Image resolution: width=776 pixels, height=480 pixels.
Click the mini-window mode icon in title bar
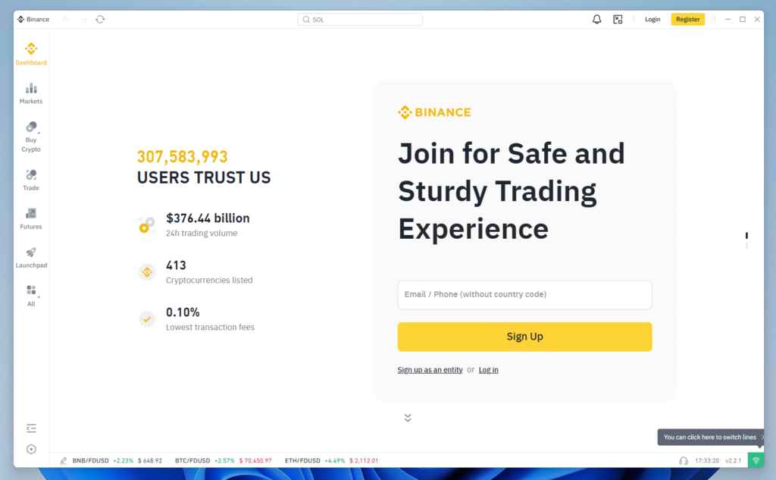coord(618,20)
